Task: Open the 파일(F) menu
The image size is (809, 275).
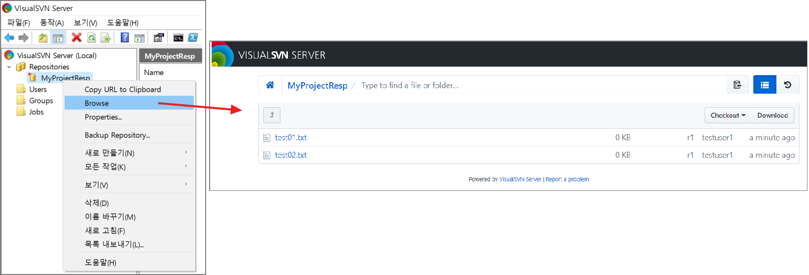Action: tap(19, 23)
